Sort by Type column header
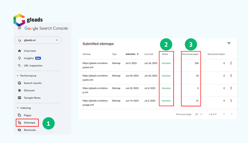 (114, 54)
